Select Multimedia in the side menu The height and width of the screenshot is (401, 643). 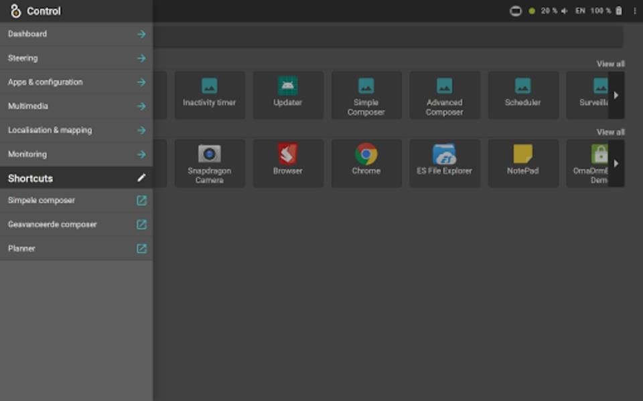pyautogui.click(x=28, y=106)
